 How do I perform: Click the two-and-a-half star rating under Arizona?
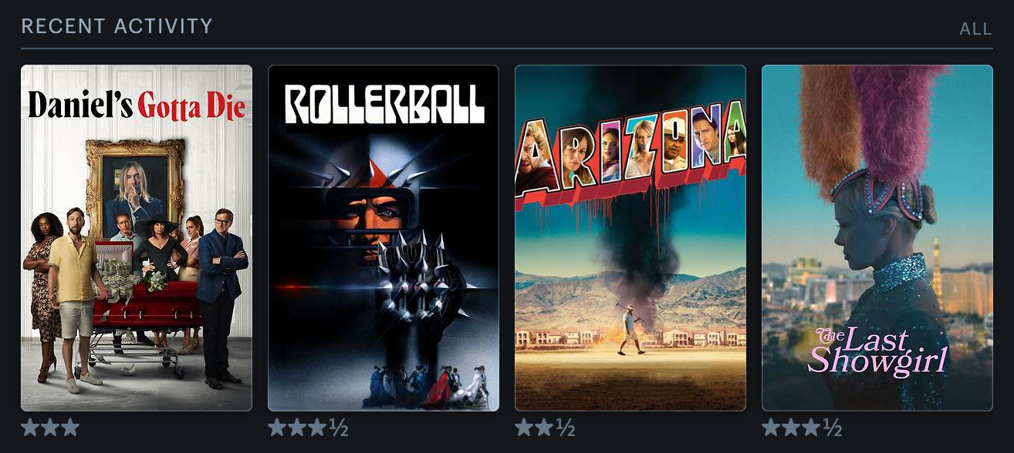point(545,428)
